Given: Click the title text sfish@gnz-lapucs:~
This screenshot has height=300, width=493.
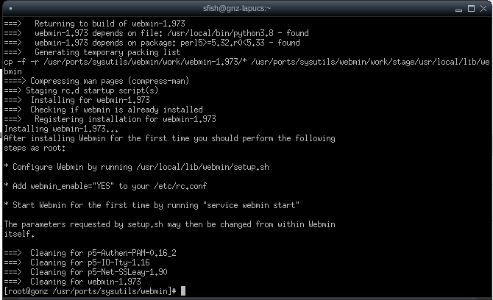Looking at the screenshot, I should (x=237, y=9).
